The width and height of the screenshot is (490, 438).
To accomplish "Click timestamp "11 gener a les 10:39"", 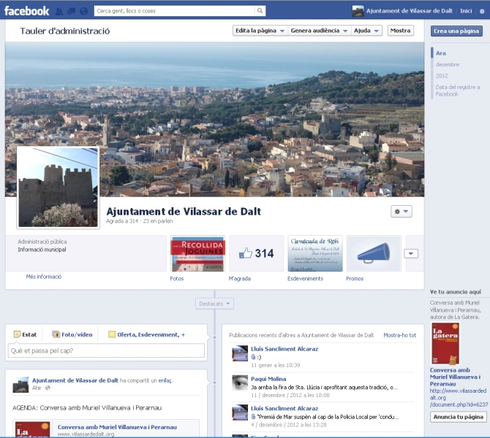I will tap(275, 365).
